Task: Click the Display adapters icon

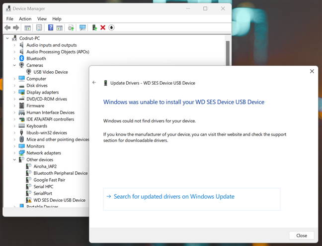Action: pyautogui.click(x=21, y=92)
